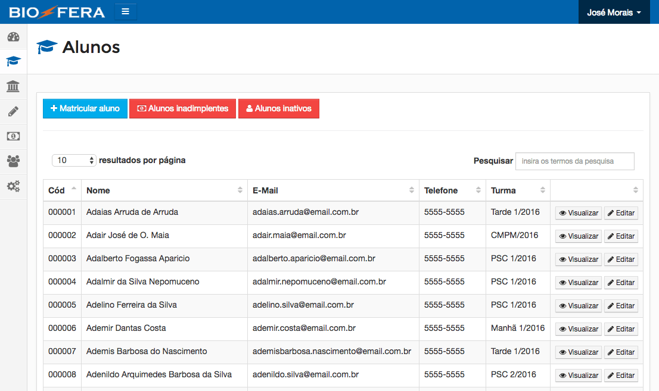The height and width of the screenshot is (391, 659).
Task: Click the Matricular aluno button
Action: coord(85,108)
